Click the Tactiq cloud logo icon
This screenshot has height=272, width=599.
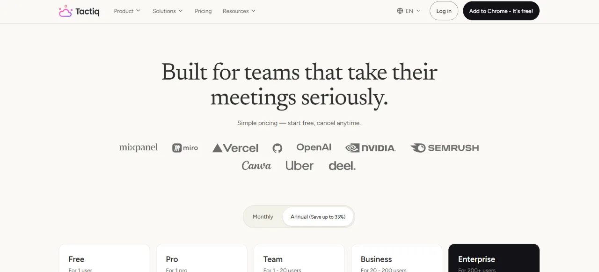click(x=65, y=11)
